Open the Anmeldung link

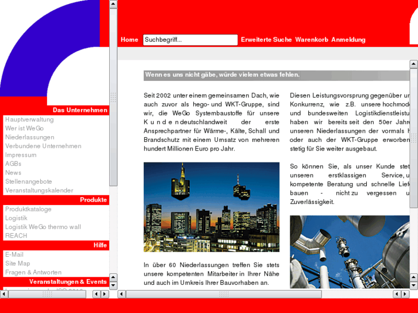[348, 40]
